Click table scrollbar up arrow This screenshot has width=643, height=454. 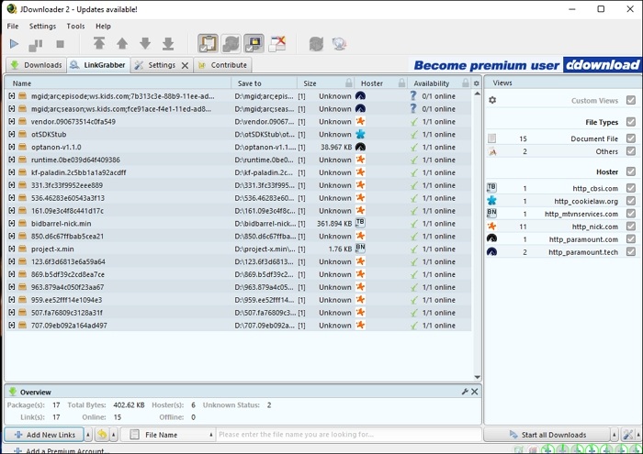click(x=477, y=94)
